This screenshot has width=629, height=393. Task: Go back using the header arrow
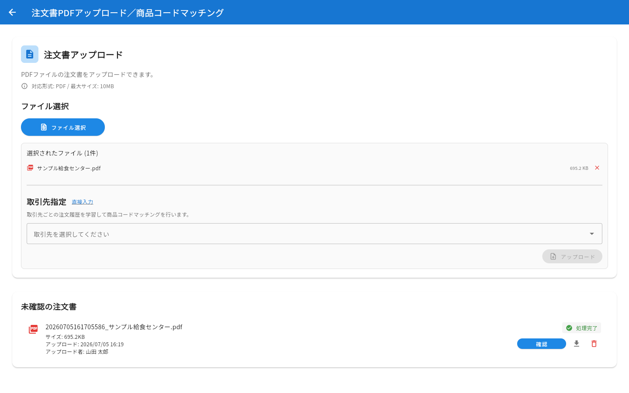12,12
